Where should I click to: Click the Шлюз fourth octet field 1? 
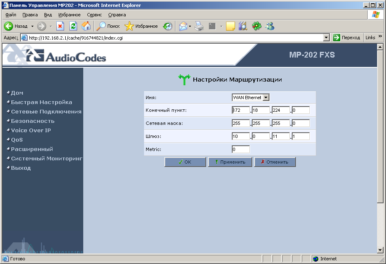pyautogui.click(x=301, y=136)
